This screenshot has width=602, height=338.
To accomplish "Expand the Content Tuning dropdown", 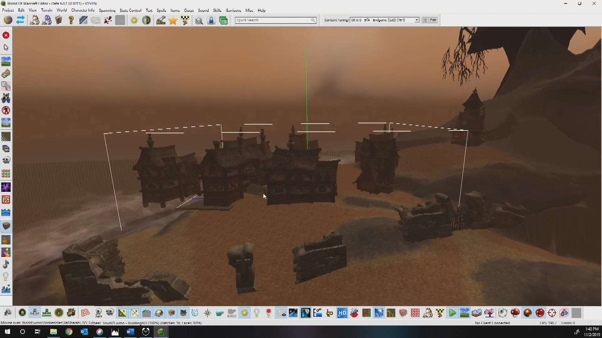I will tap(417, 20).
